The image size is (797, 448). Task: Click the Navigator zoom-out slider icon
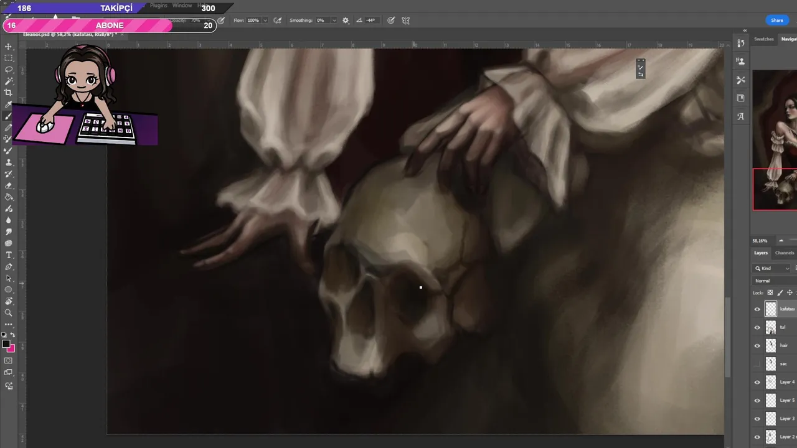click(x=781, y=241)
